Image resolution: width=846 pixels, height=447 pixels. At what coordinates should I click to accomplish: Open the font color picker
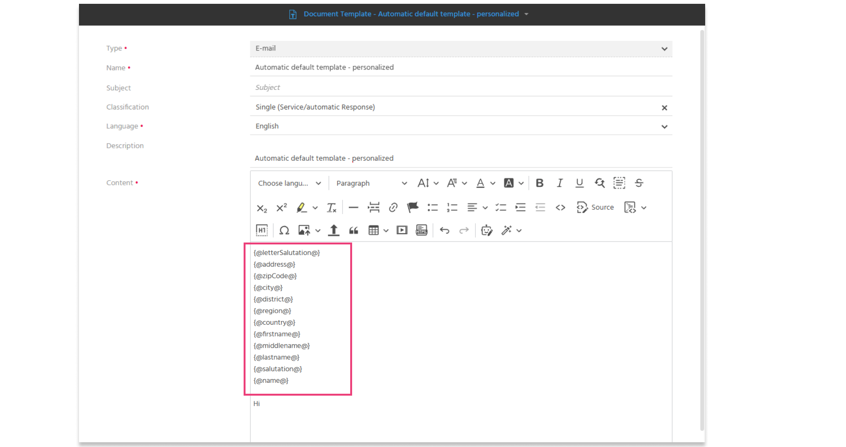(486, 183)
